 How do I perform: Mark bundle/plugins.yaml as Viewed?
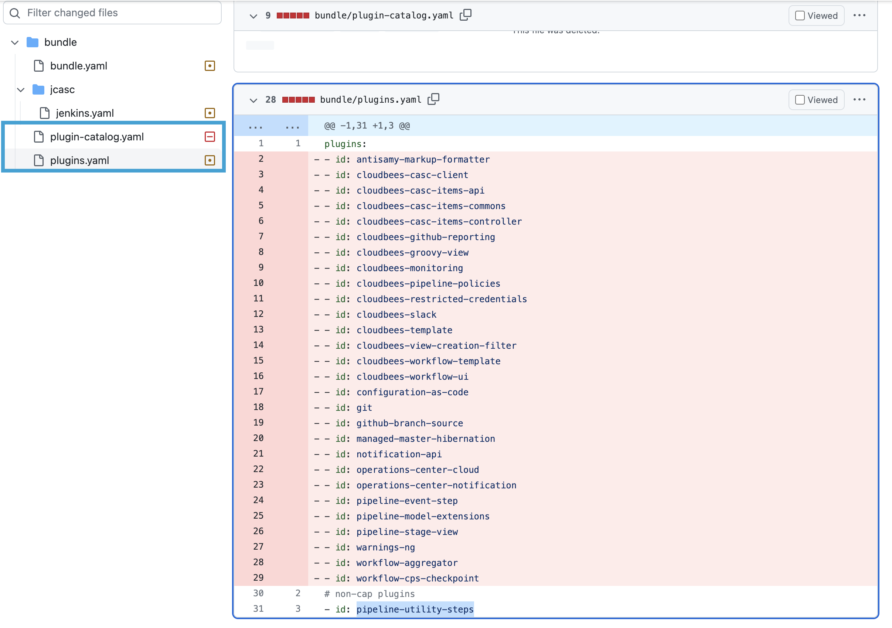(800, 99)
